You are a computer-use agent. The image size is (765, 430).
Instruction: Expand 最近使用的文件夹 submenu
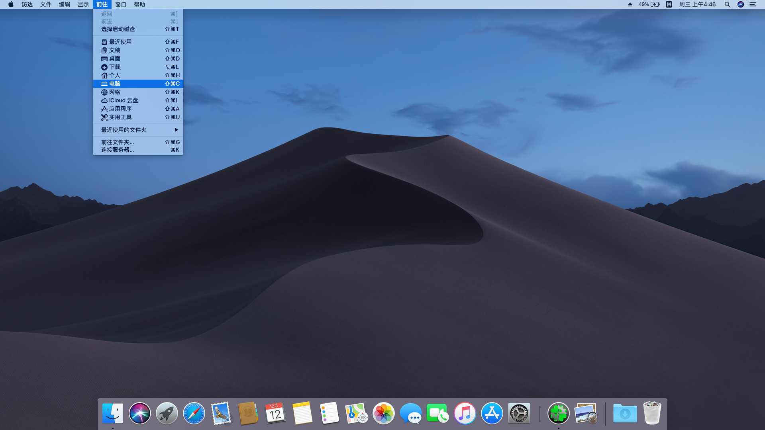click(138, 130)
